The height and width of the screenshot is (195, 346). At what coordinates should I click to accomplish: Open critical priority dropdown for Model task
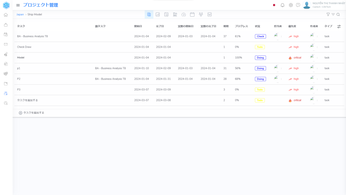[x=295, y=58]
